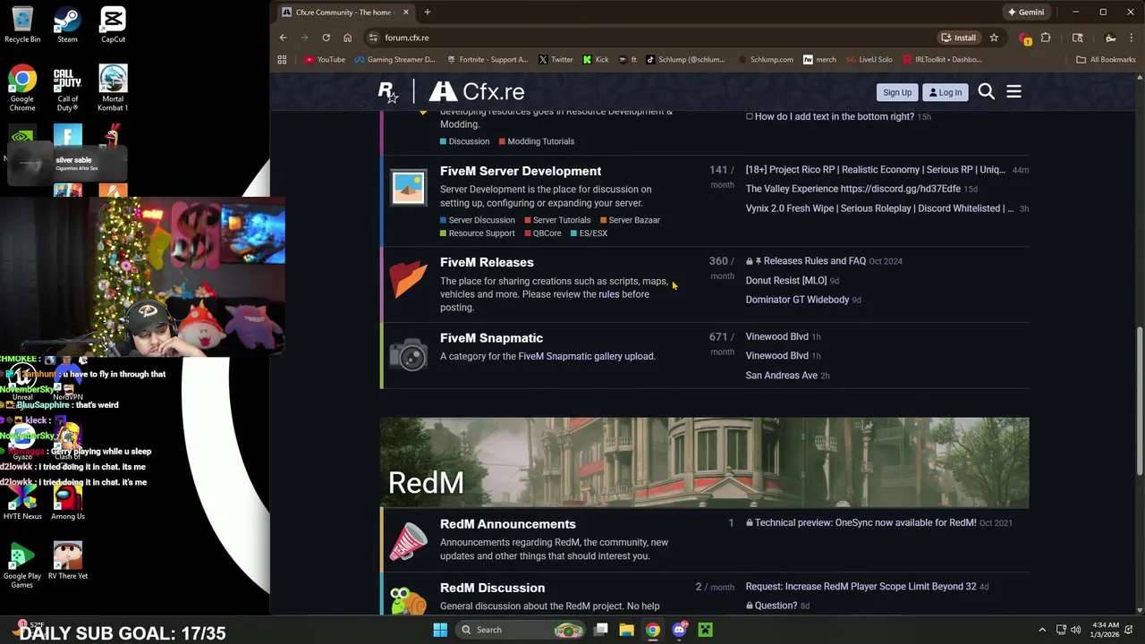Click the RedM Announcements megaphone icon
The width and height of the screenshot is (1145, 644).
click(409, 541)
